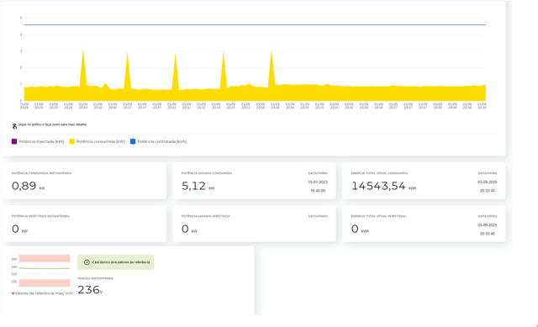Image resolution: width=538 pixels, height=327 pixels.
Task: Click the blue Potência contratada legend swatch
Action: [x=133, y=141]
